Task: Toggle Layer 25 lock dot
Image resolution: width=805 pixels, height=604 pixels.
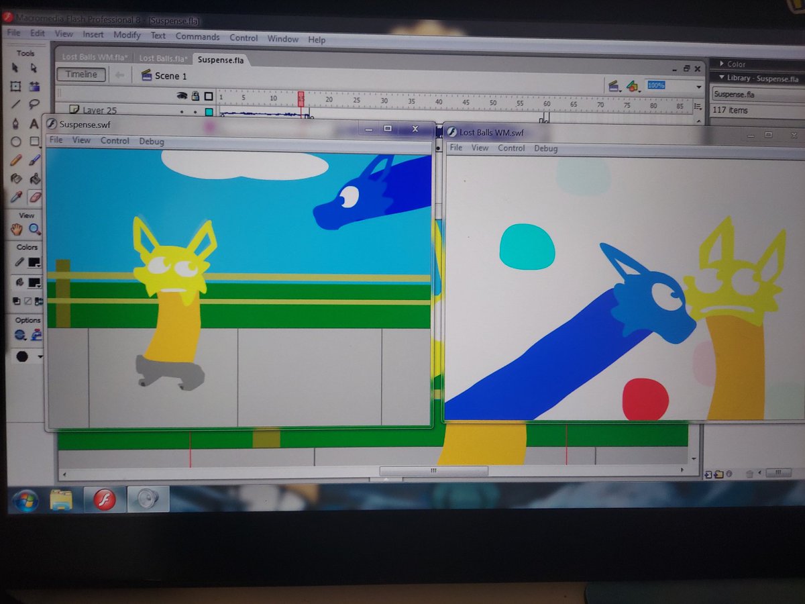Action: click(195, 111)
